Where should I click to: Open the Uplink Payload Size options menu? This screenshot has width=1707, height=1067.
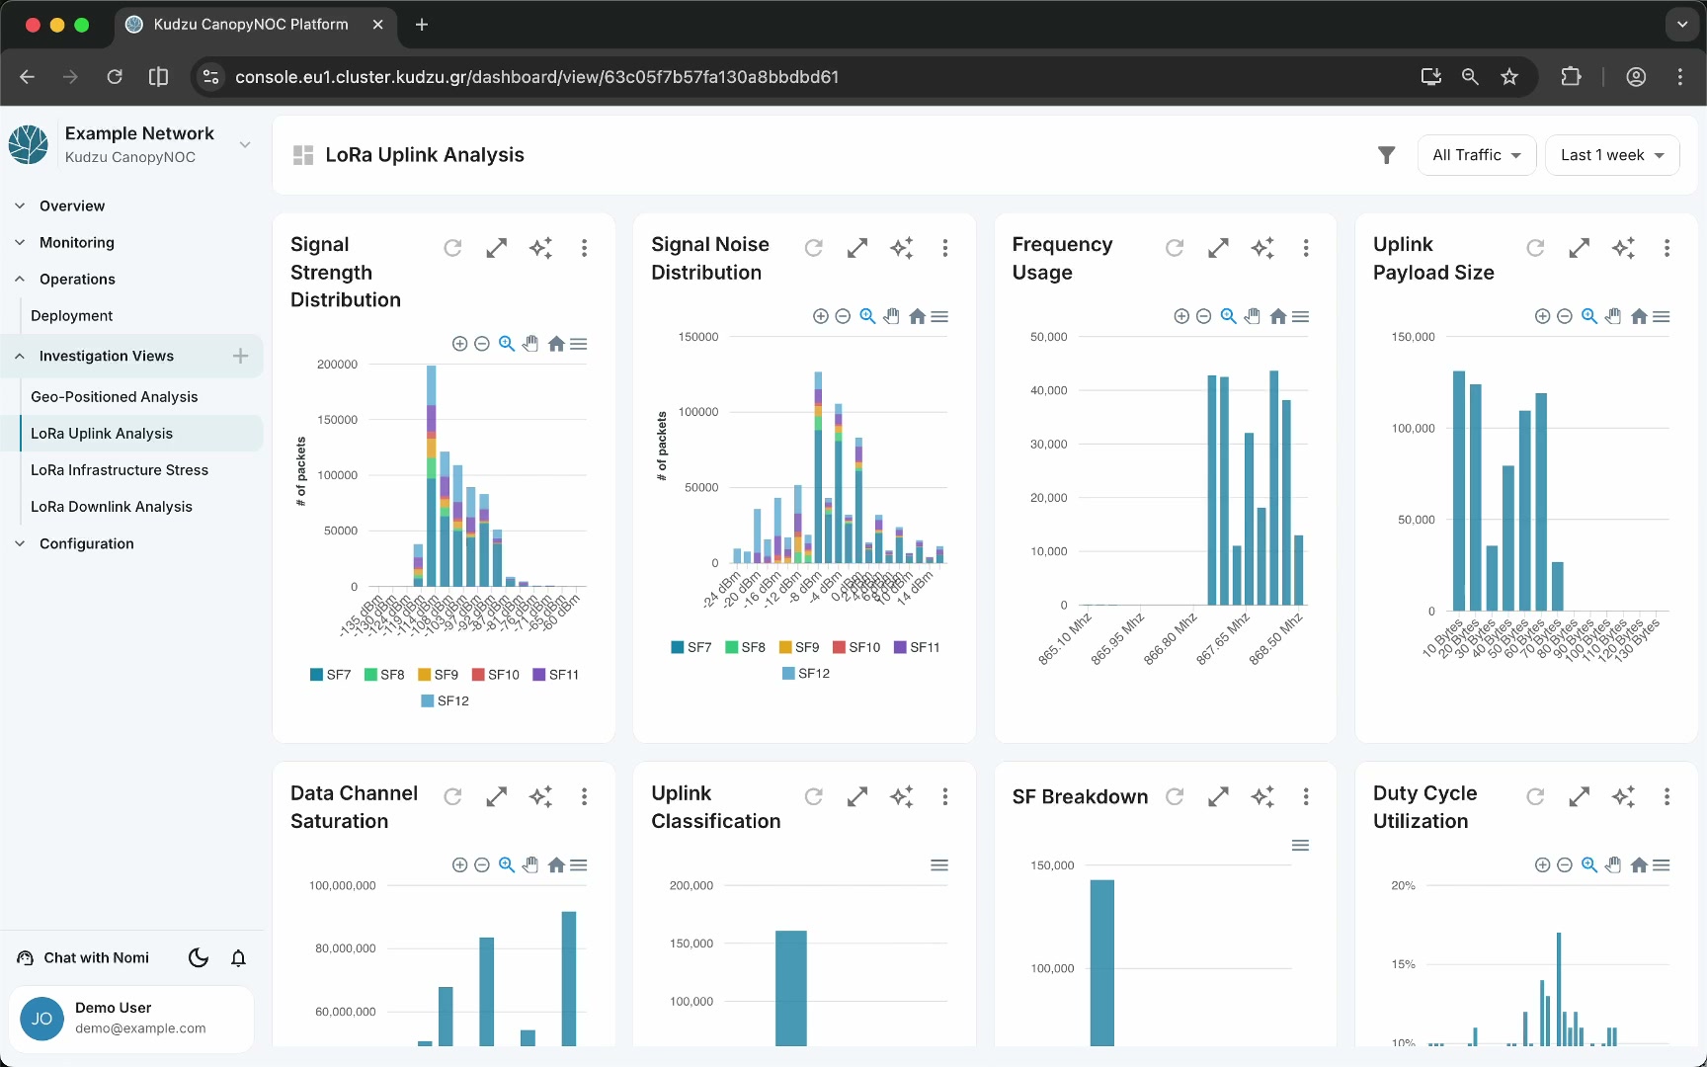pyautogui.click(x=1666, y=248)
